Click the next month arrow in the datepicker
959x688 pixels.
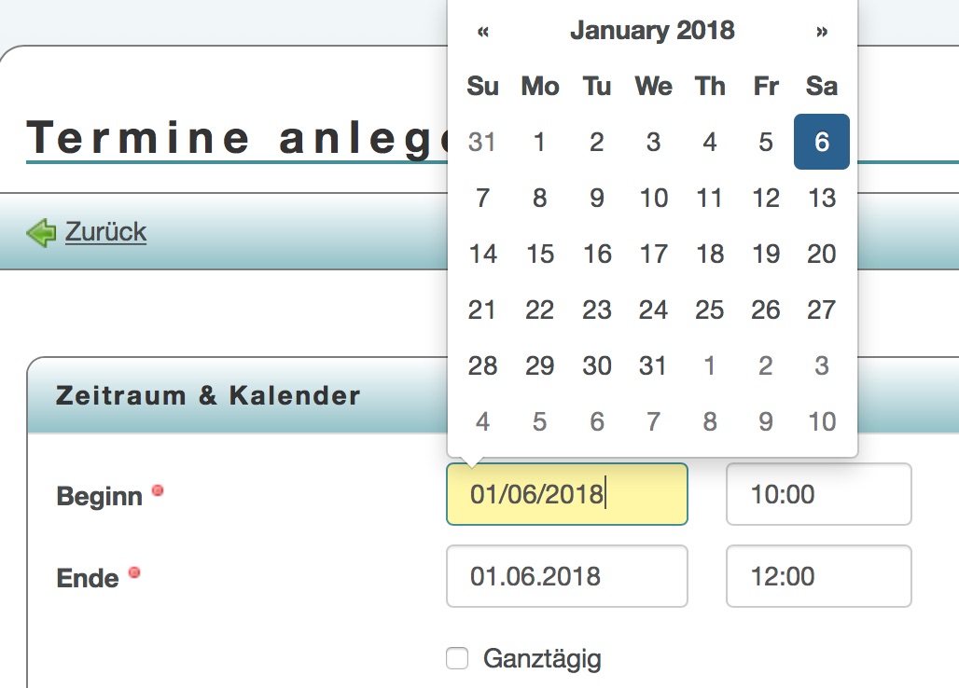(x=822, y=31)
